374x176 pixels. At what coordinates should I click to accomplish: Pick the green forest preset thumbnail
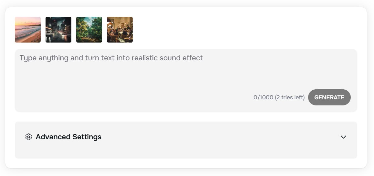(89, 30)
